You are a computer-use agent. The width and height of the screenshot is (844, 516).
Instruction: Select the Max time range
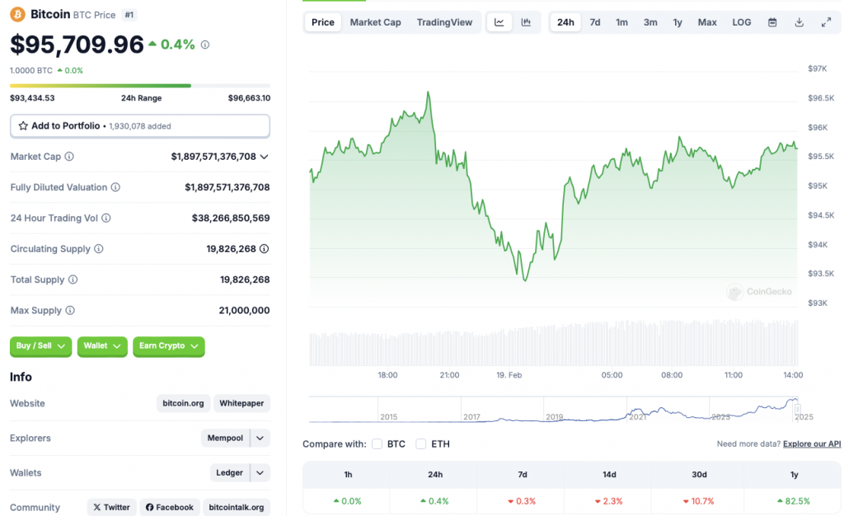707,22
